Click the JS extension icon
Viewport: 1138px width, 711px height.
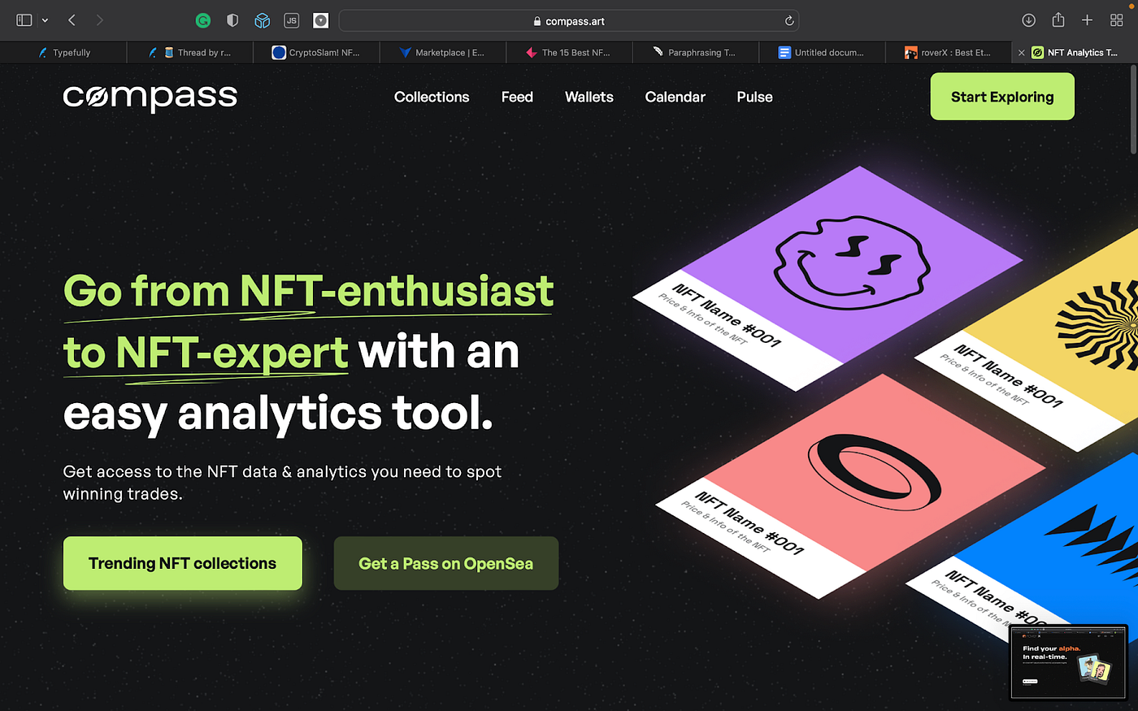[291, 20]
